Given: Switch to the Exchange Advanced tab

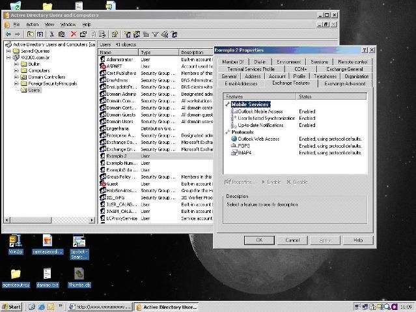Looking at the screenshot, I should click(345, 83).
